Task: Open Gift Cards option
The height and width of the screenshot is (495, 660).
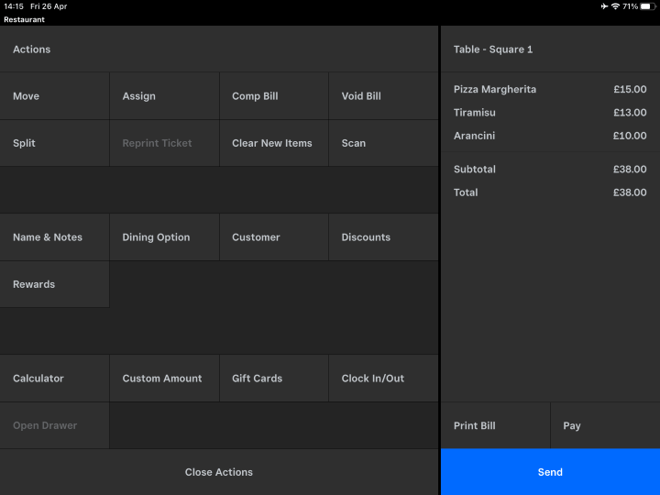Action: [273, 379]
